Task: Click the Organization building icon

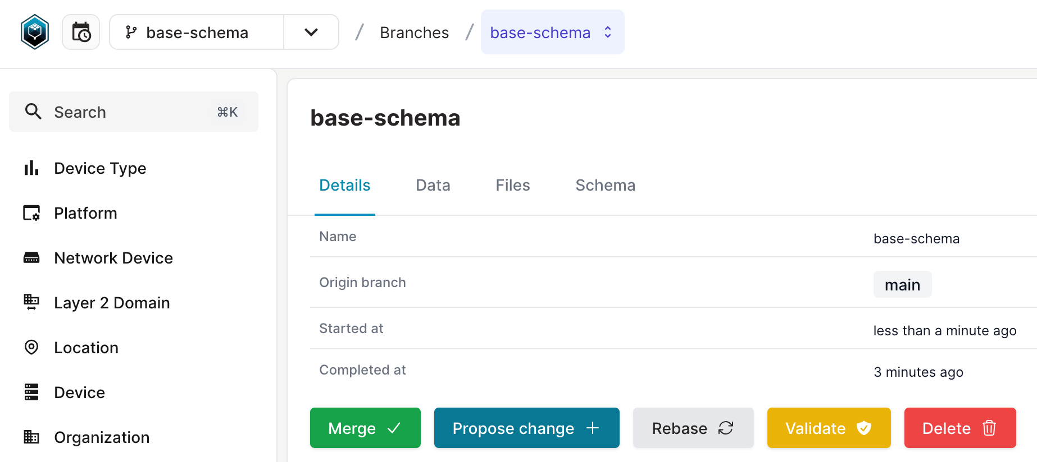Action: (31, 437)
